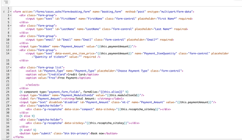Click the "btn btn-primary" class value

coord(76,134)
